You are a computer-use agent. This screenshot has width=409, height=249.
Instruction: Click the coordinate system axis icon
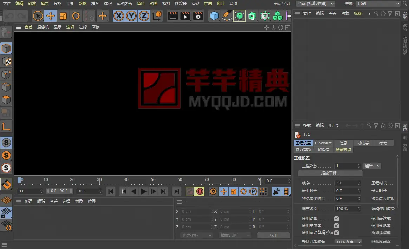pos(157,16)
